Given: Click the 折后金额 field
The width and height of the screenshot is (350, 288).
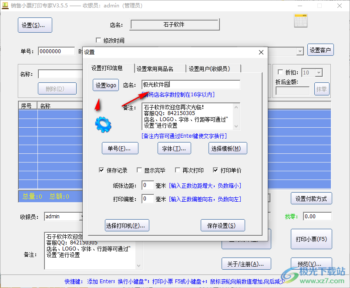Looking at the screenshot, I should (293, 91).
